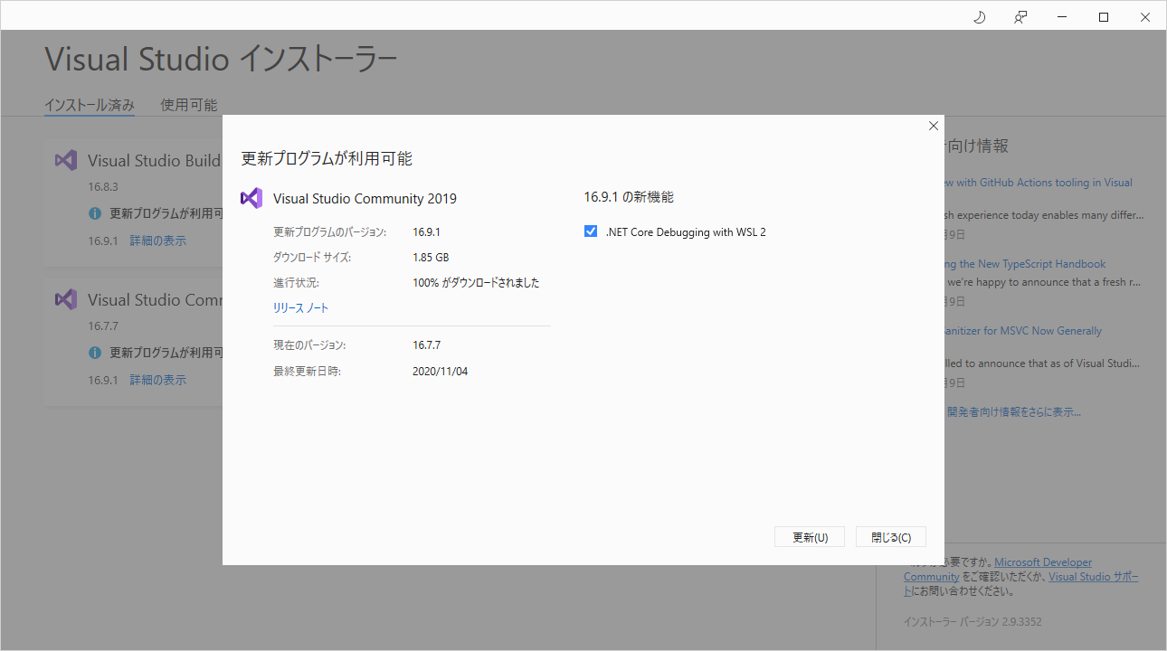Select update version value 16.9.1 in dialog
Screen dimensions: 1167x651
(426, 232)
